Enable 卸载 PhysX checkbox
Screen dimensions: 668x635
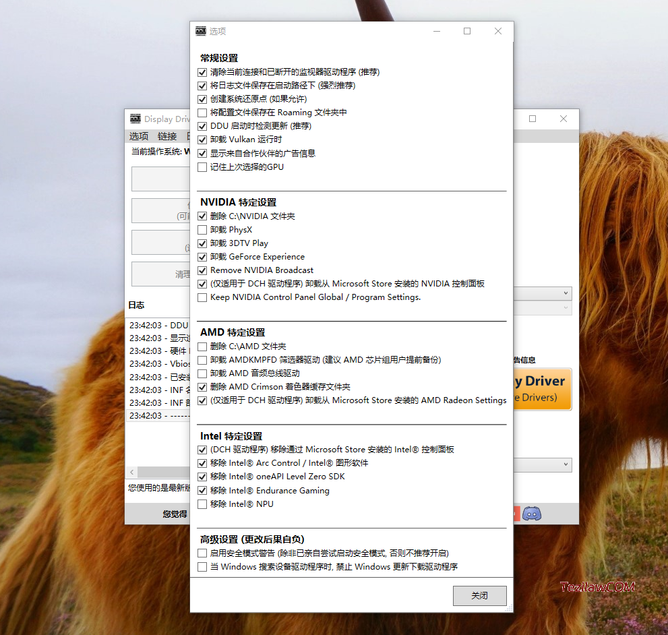(202, 230)
